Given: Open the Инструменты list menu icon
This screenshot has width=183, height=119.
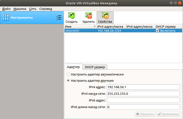Looking at the screenshot, I should tap(59, 18).
